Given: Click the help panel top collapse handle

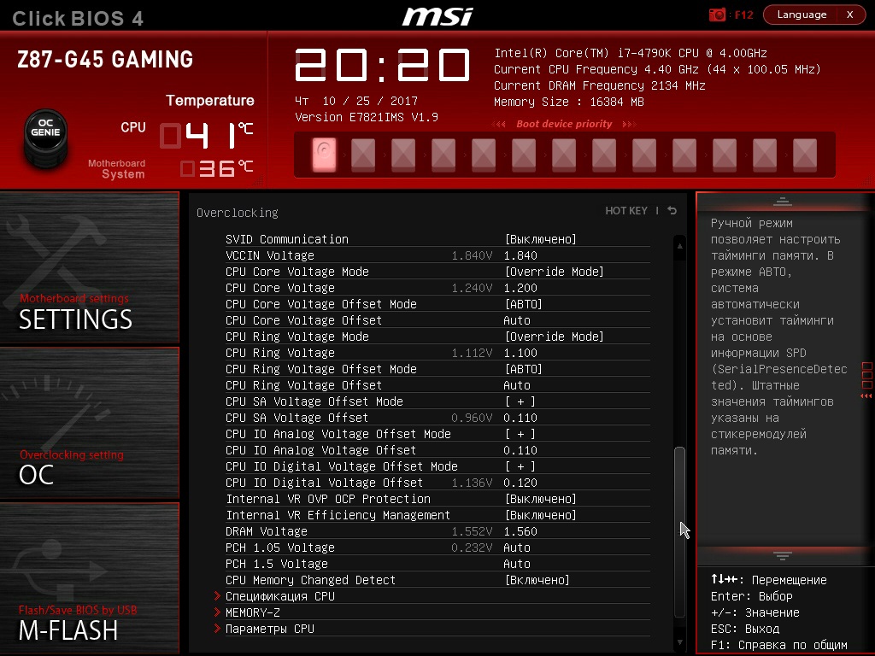Looking at the screenshot, I should (783, 202).
